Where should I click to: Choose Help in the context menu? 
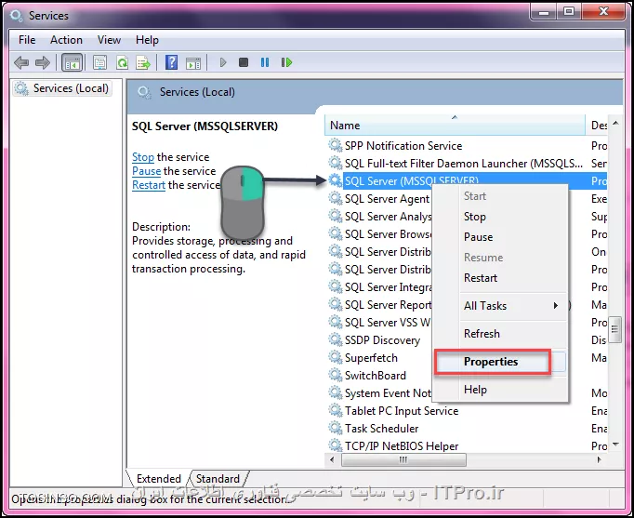(500, 390)
